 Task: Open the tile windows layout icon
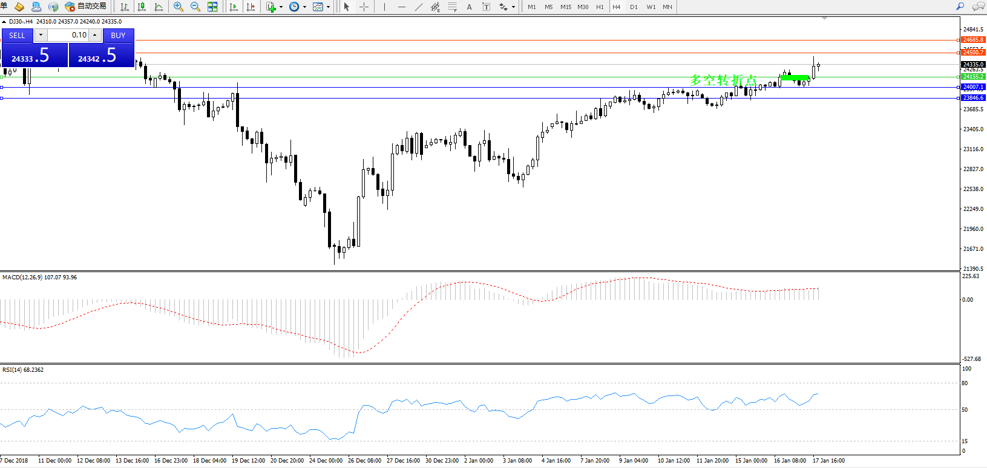[x=212, y=7]
